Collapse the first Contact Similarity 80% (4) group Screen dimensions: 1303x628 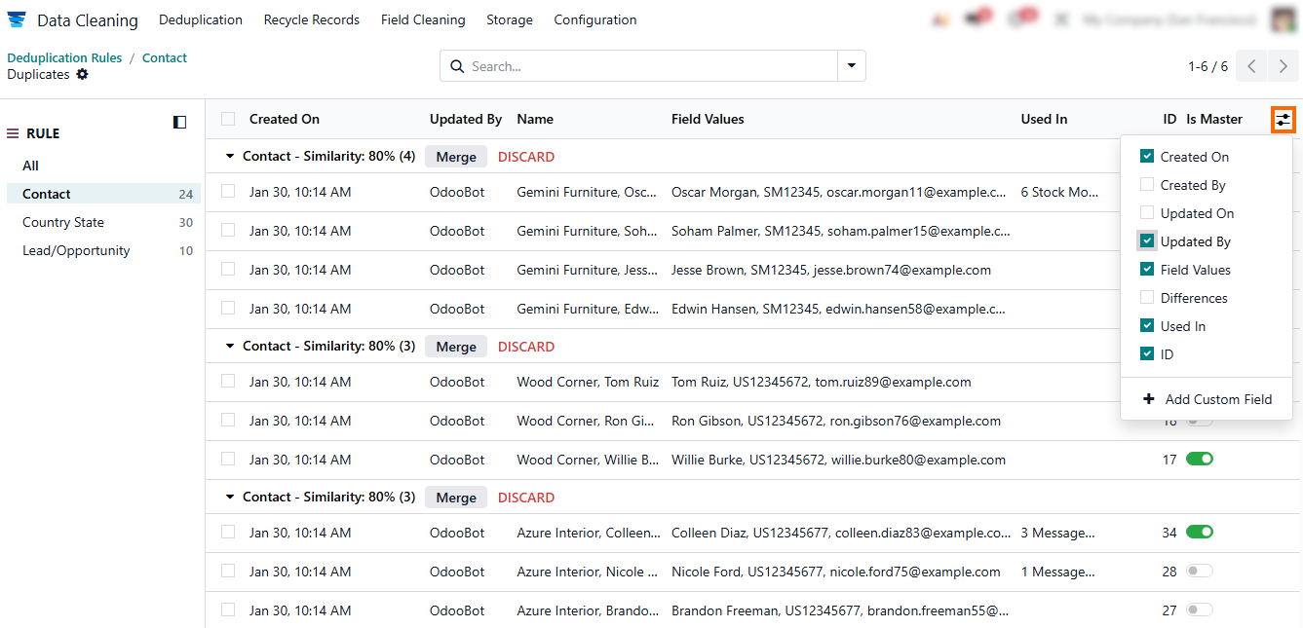click(x=231, y=157)
